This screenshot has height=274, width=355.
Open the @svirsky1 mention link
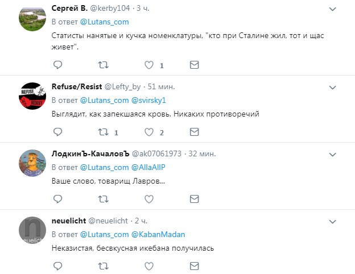(150, 100)
